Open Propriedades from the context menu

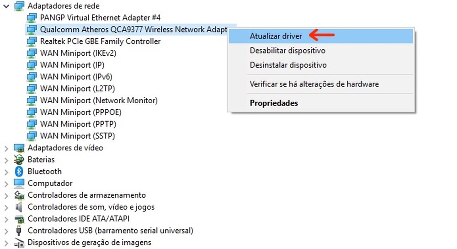(274, 103)
